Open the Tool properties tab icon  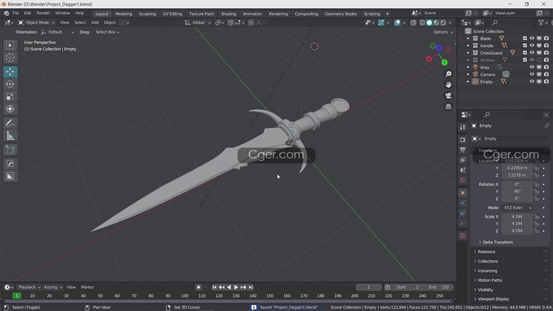pos(463,127)
